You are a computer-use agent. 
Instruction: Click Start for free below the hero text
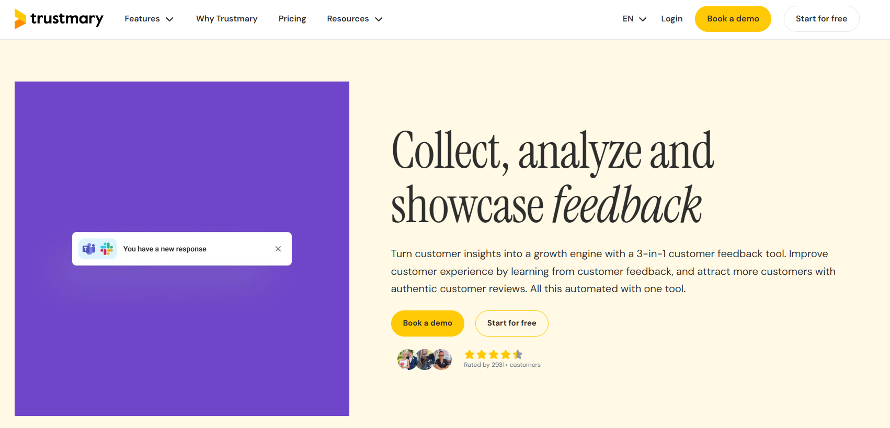[x=511, y=323]
